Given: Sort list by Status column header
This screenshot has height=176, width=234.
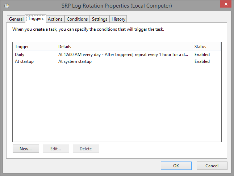Looking at the screenshot, I should [x=206, y=47].
